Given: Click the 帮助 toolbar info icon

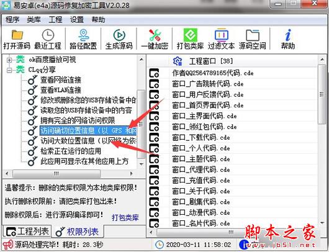Looking at the screenshot, I should tap(288, 39).
